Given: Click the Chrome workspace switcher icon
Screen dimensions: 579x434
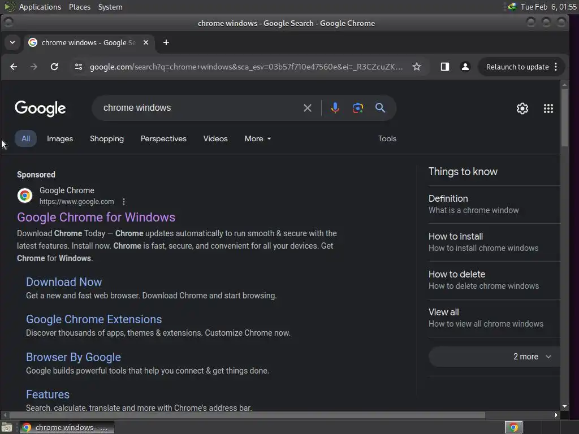Looking at the screenshot, I should pyautogui.click(x=513, y=427).
